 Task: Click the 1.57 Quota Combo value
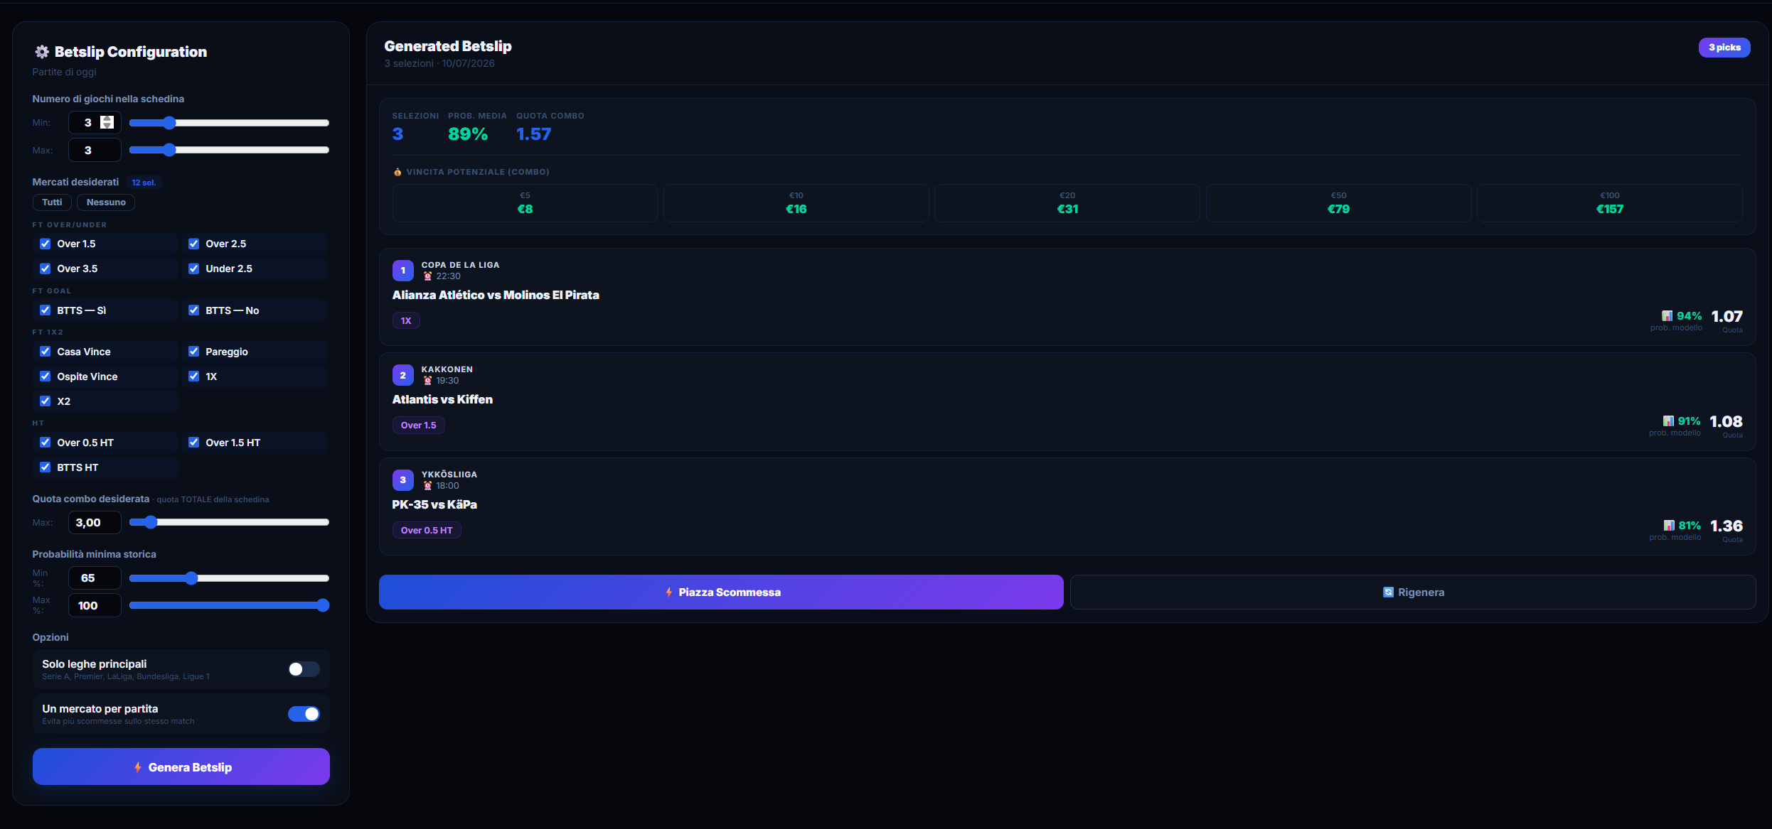[x=534, y=134]
